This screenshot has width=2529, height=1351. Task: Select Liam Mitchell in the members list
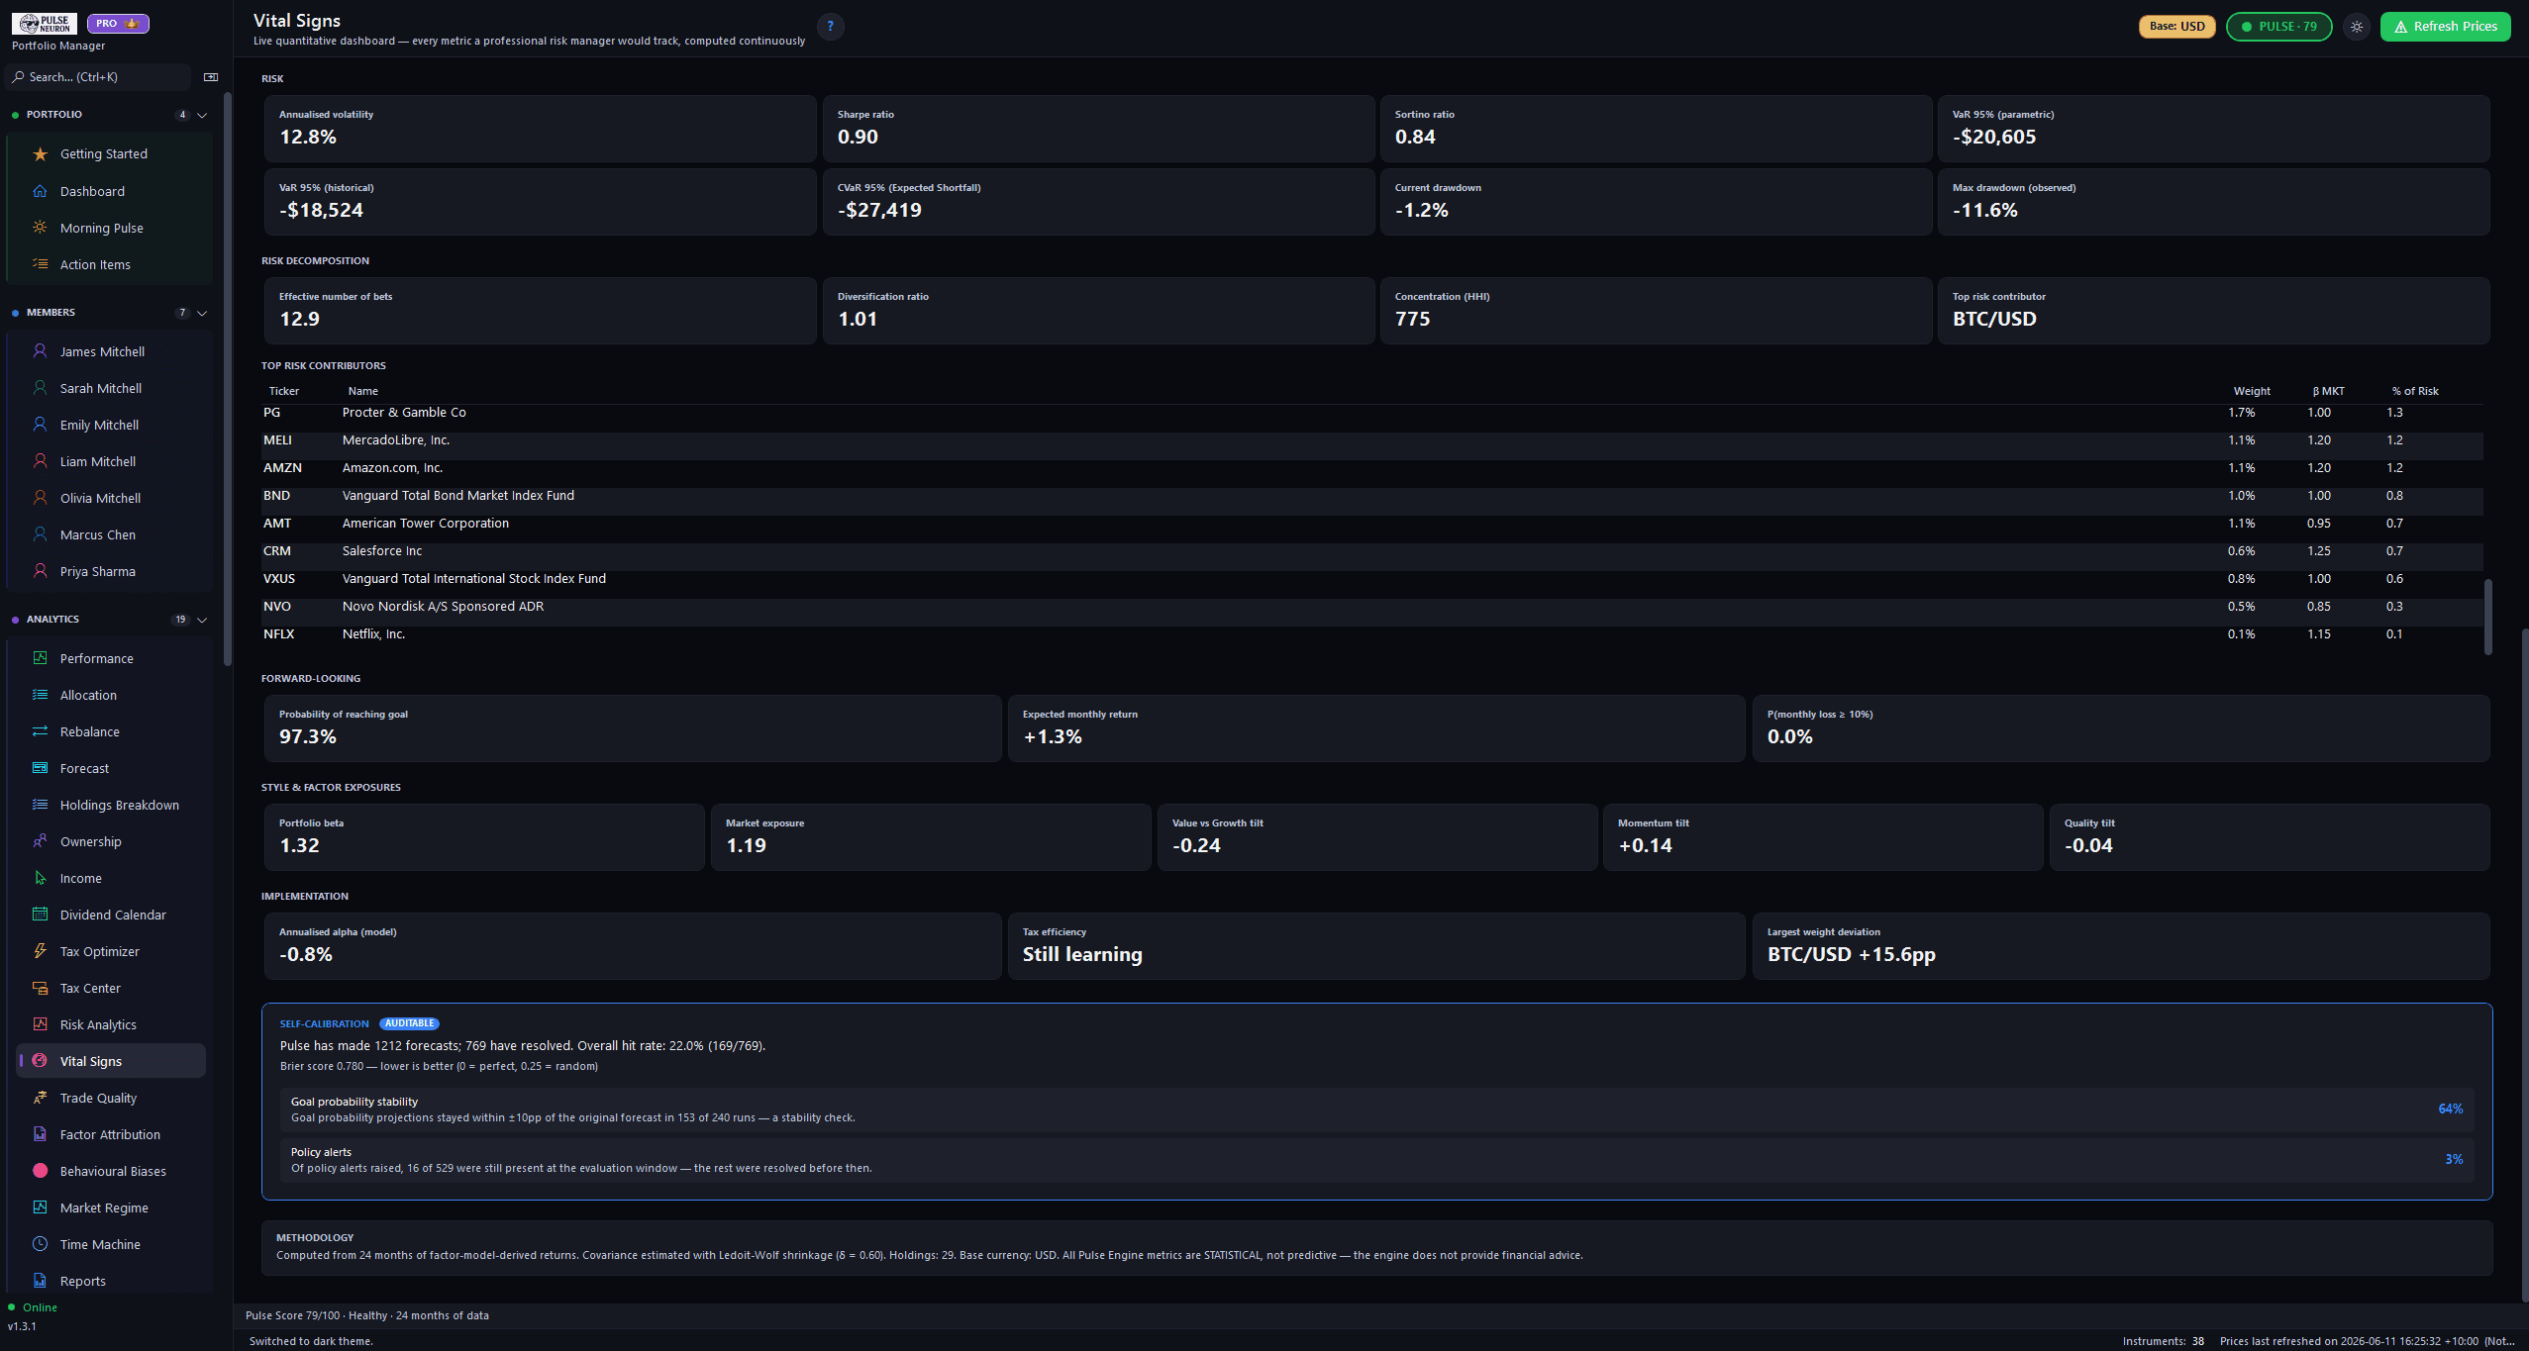[x=111, y=461]
